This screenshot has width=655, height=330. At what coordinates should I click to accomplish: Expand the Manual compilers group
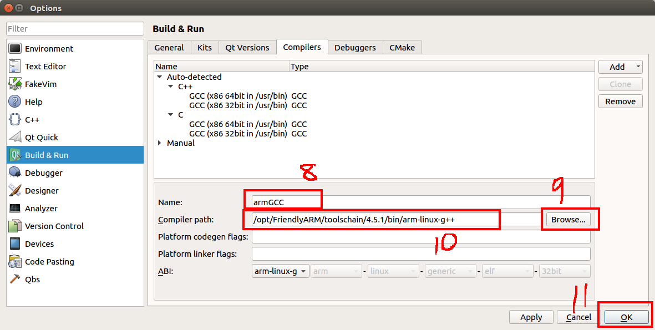click(x=160, y=143)
